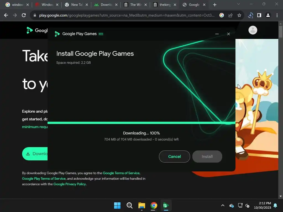Screen dimensions: 283x212
Task: Go back in Chrome browser
Action: pyautogui.click(x=6, y=15)
